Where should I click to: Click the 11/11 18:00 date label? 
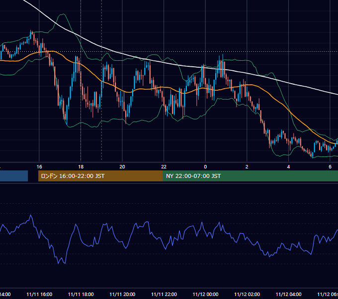point(81,294)
